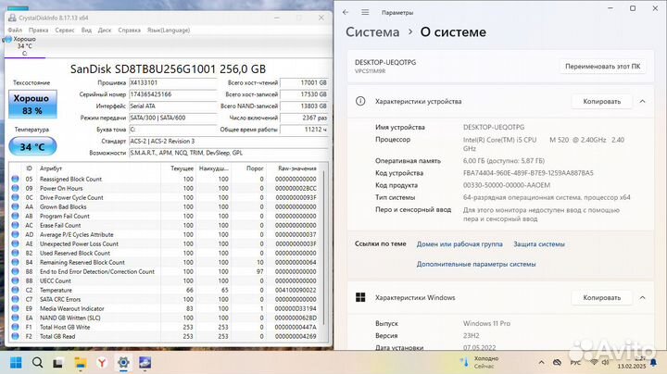This screenshot has height=374, width=667.
Task: Copy device specifications with Копировать
Action: point(601,102)
